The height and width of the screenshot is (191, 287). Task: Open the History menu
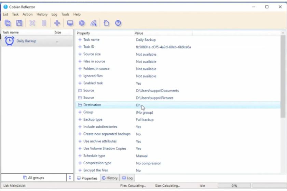[x=42, y=14]
